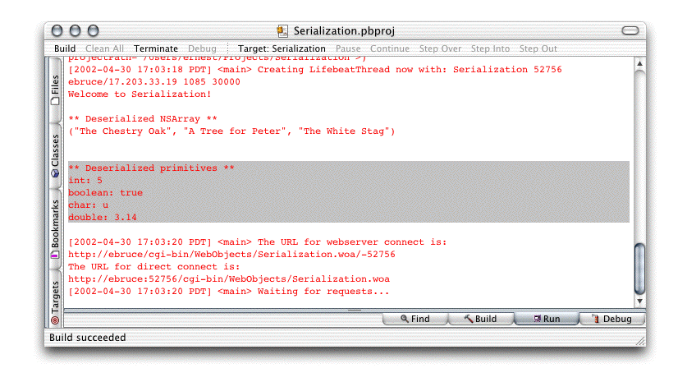Click the Debug toolbar item
Screen dimensions: 687x382
tap(202, 48)
